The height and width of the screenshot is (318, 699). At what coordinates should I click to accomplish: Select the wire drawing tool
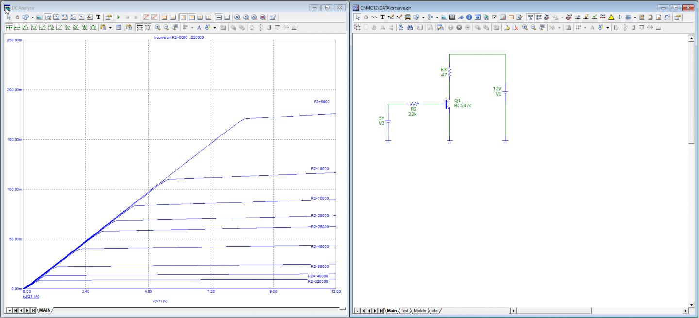(x=390, y=17)
